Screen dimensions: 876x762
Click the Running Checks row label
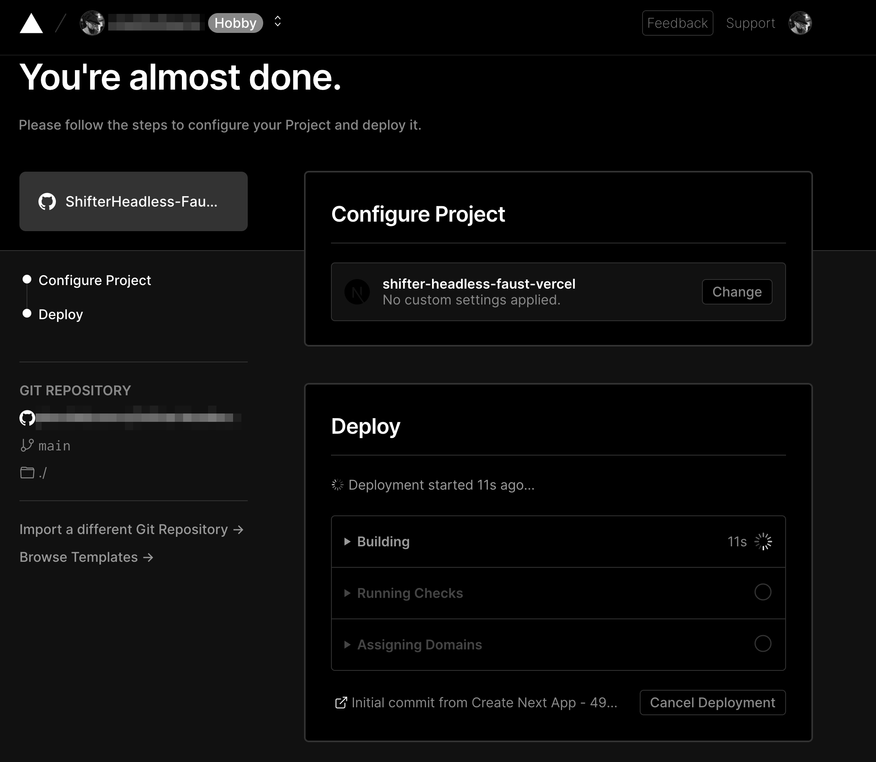tap(410, 593)
